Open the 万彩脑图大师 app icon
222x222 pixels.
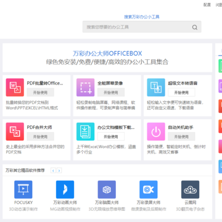[107, 189]
